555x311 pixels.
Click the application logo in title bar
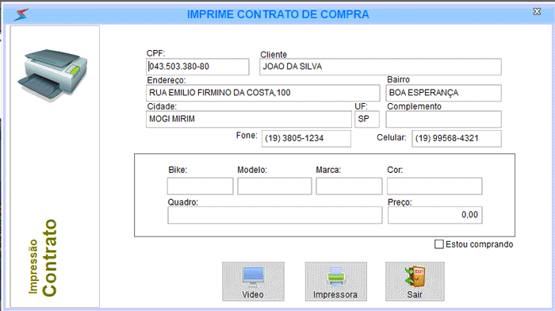tap(21, 15)
